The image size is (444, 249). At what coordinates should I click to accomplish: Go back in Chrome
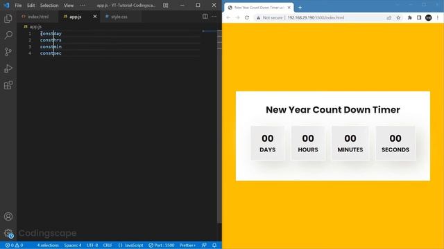pos(228,17)
